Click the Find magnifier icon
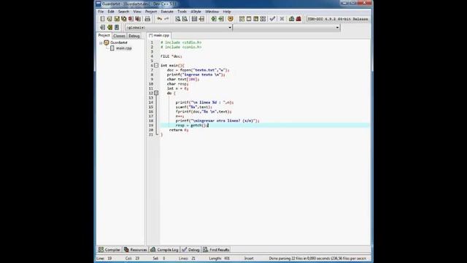 coord(178,19)
